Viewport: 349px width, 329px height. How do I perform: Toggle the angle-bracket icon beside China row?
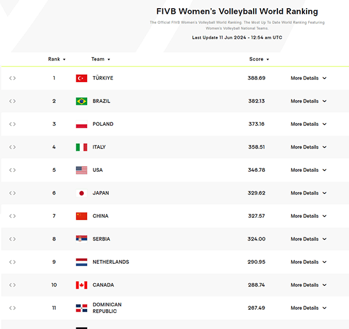pyautogui.click(x=12, y=216)
